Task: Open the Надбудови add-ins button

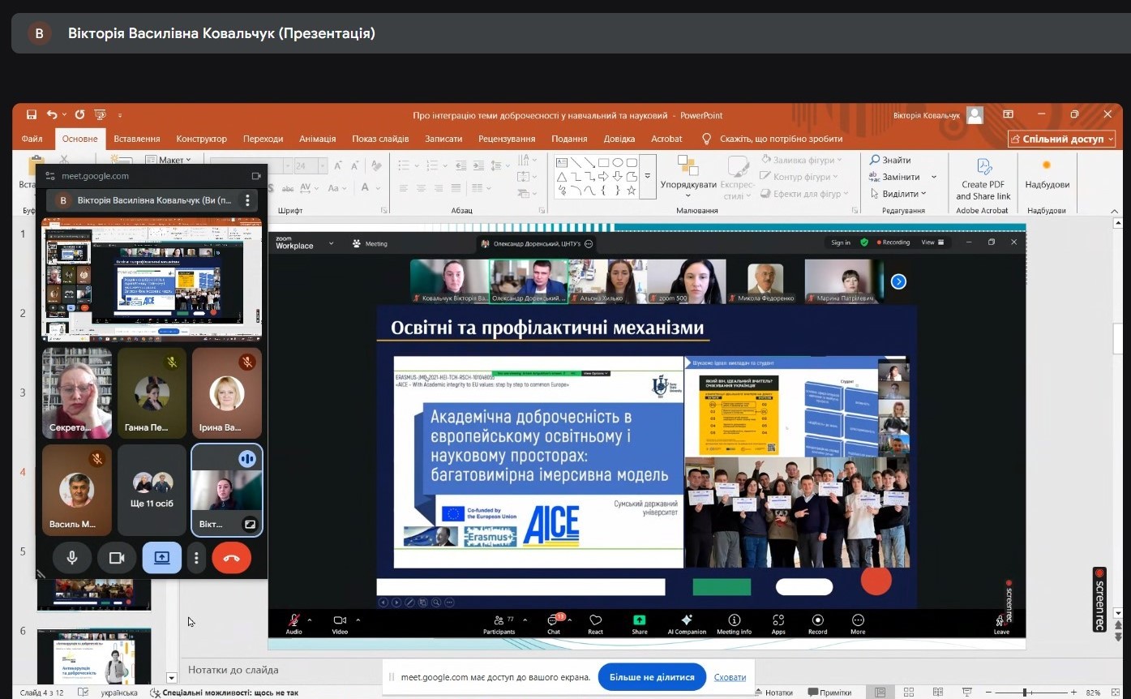Action: pyautogui.click(x=1047, y=174)
